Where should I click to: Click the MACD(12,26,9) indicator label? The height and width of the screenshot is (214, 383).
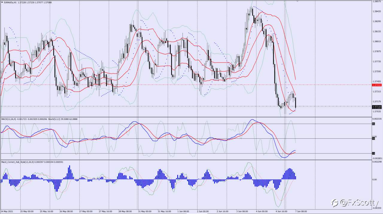click(9, 119)
